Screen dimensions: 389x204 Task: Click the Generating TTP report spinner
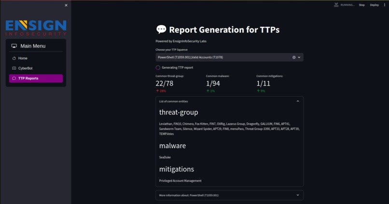(158, 67)
